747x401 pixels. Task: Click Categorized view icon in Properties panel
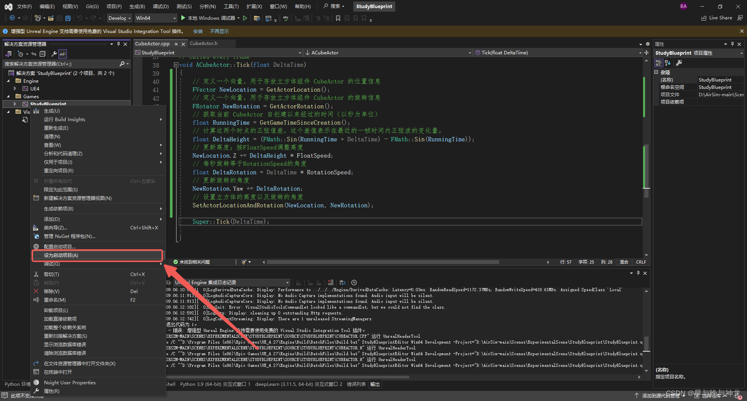[x=659, y=62]
